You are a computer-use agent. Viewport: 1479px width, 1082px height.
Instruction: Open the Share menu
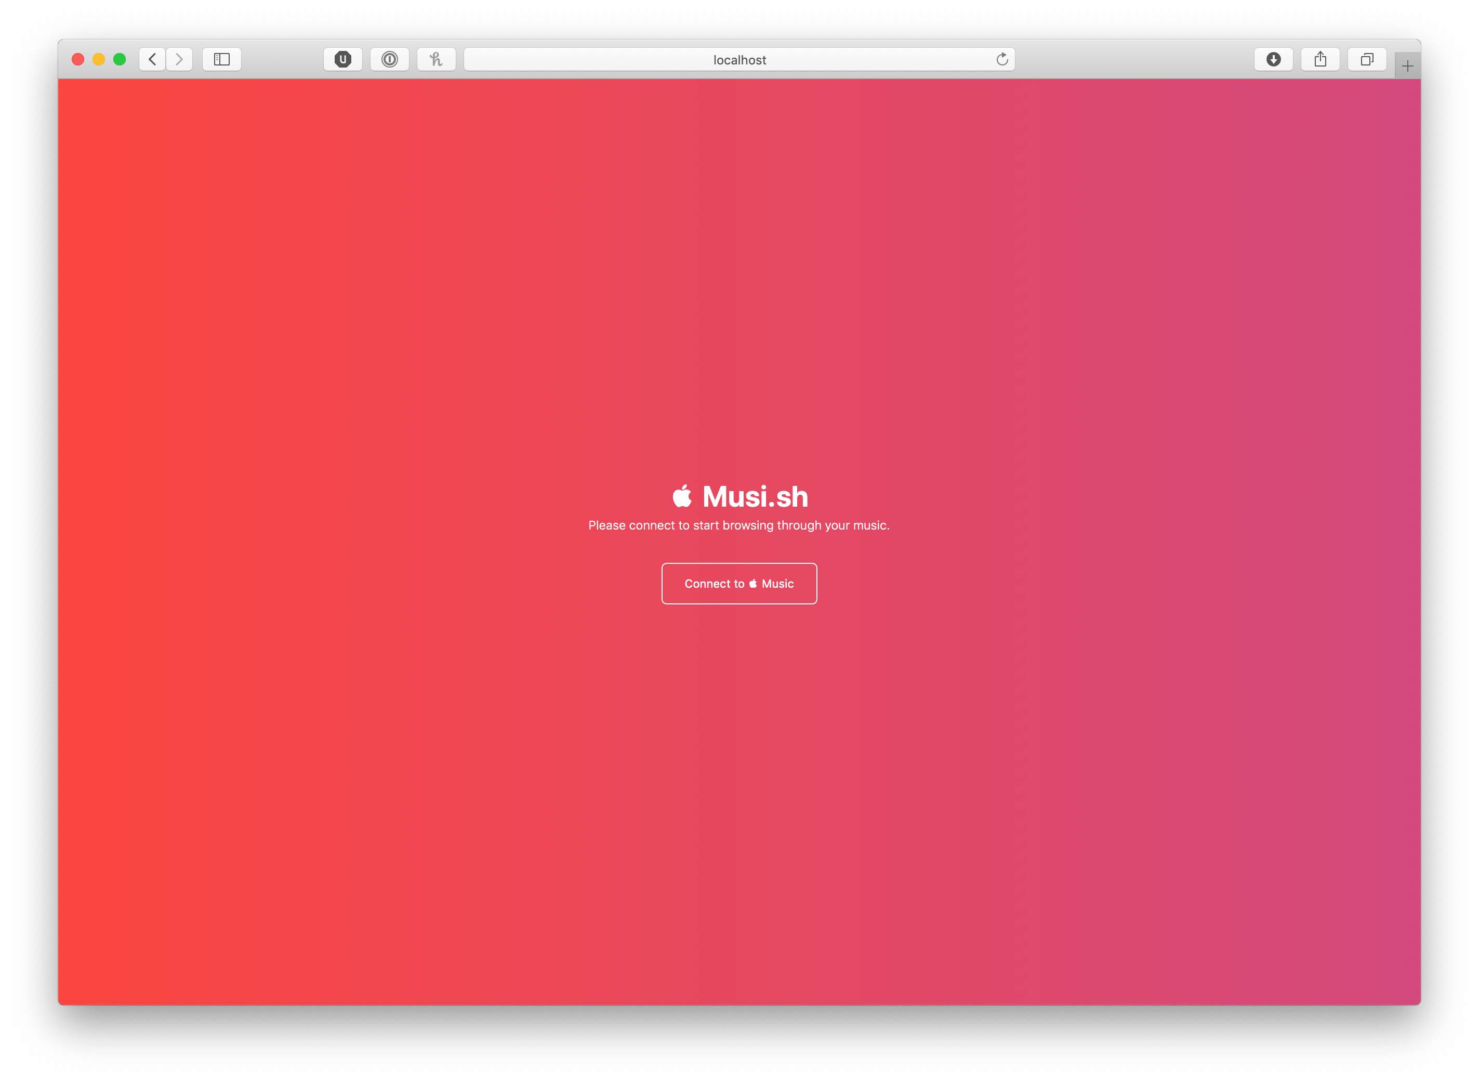tap(1320, 60)
